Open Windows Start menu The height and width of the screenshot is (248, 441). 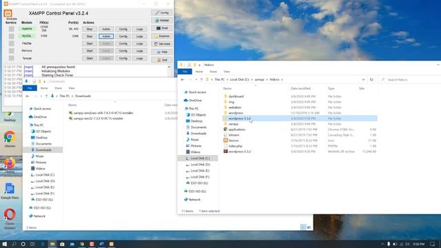tap(5, 244)
